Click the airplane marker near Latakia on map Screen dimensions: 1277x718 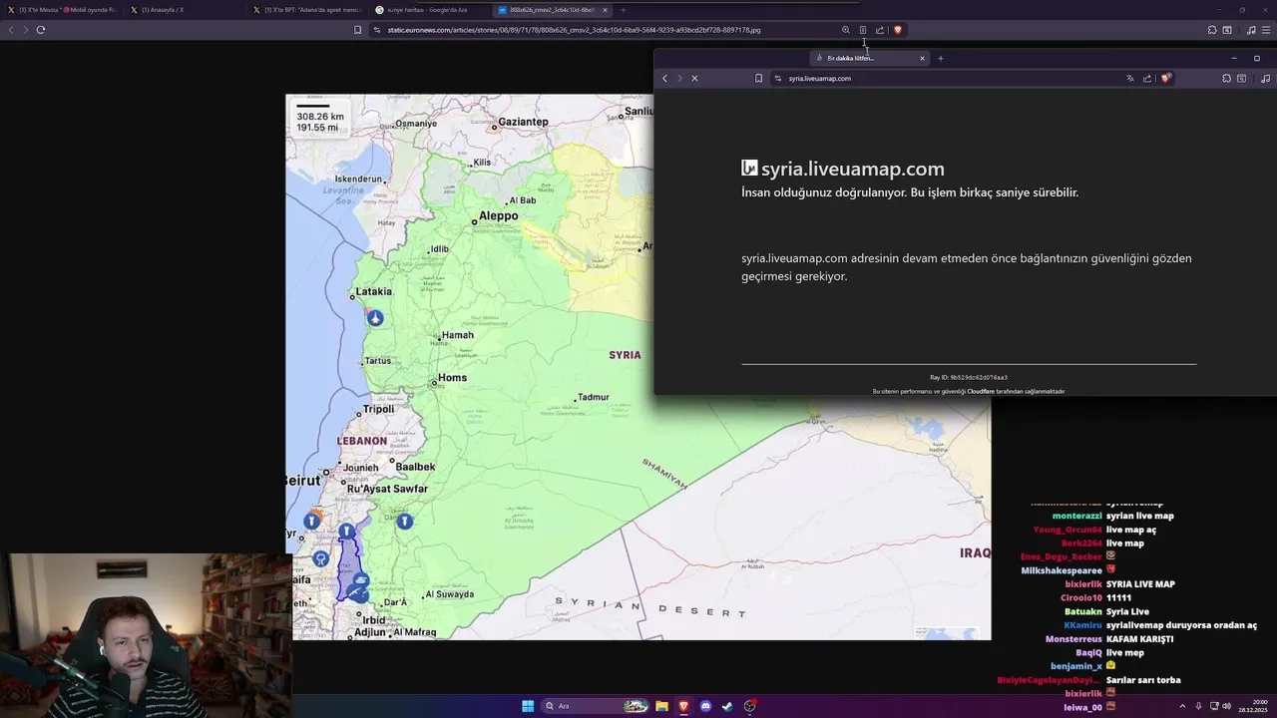click(x=375, y=318)
